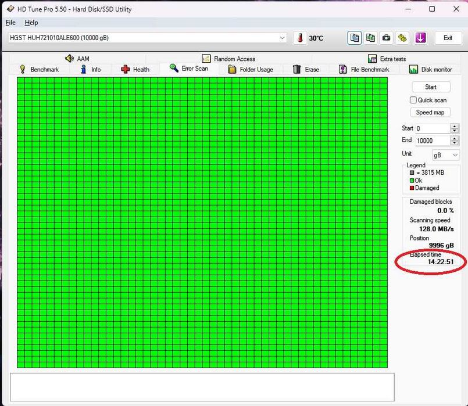The image size is (468, 406).
Task: Close the HD Tune Pro window
Action: pos(456,9)
